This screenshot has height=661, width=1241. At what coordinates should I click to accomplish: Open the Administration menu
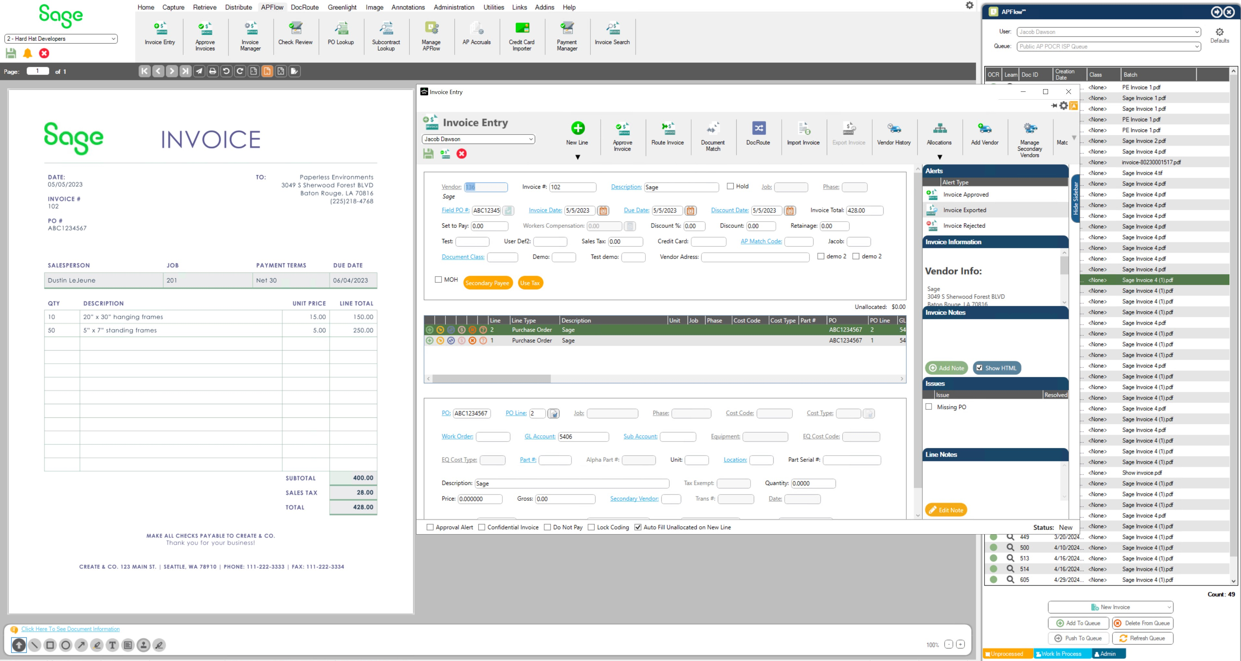point(453,7)
